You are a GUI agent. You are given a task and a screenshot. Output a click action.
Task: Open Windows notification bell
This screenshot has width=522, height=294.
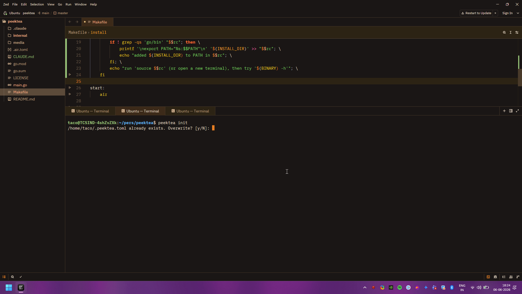click(515, 287)
